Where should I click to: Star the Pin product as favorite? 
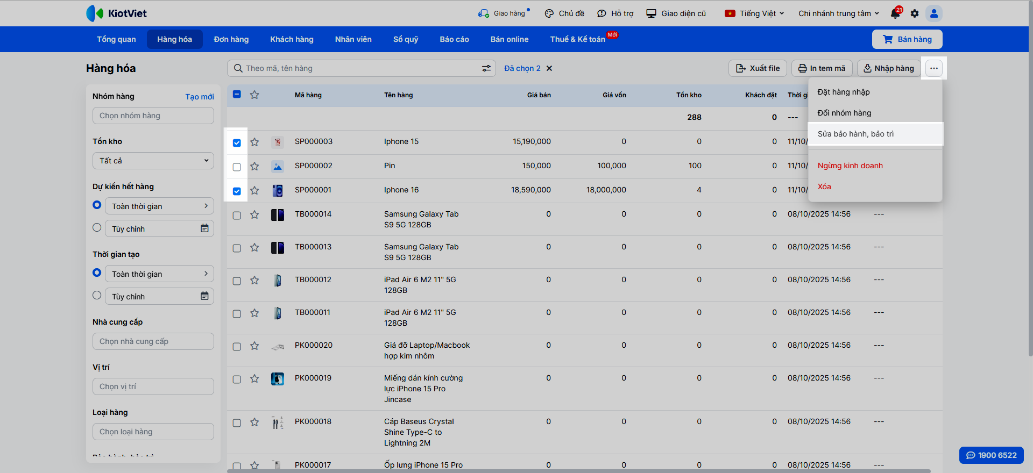tap(254, 166)
